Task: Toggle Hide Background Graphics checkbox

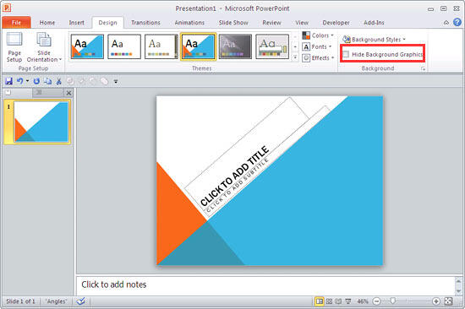Action: tap(346, 54)
